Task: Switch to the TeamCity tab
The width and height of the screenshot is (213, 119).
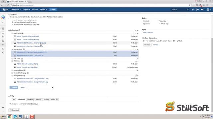Action: (x=54, y=100)
